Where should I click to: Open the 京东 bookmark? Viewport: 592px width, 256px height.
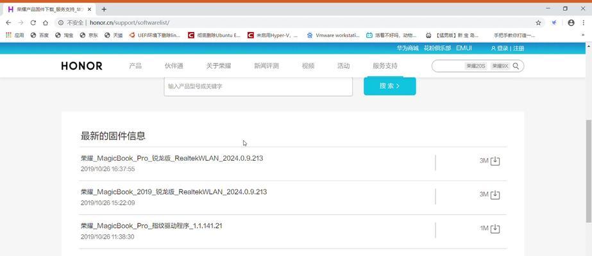click(89, 35)
